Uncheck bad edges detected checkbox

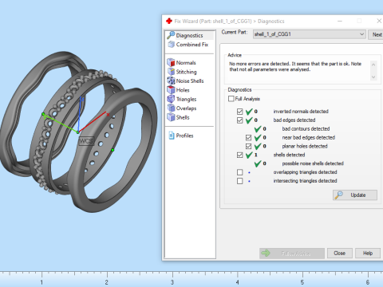tap(240, 120)
